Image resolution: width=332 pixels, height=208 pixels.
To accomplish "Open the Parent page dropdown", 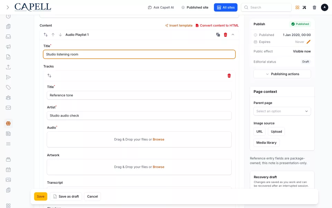I will click(282, 111).
